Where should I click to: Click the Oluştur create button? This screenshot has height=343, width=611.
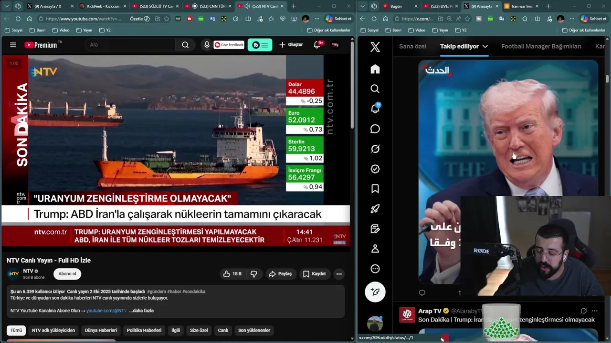pyautogui.click(x=291, y=45)
